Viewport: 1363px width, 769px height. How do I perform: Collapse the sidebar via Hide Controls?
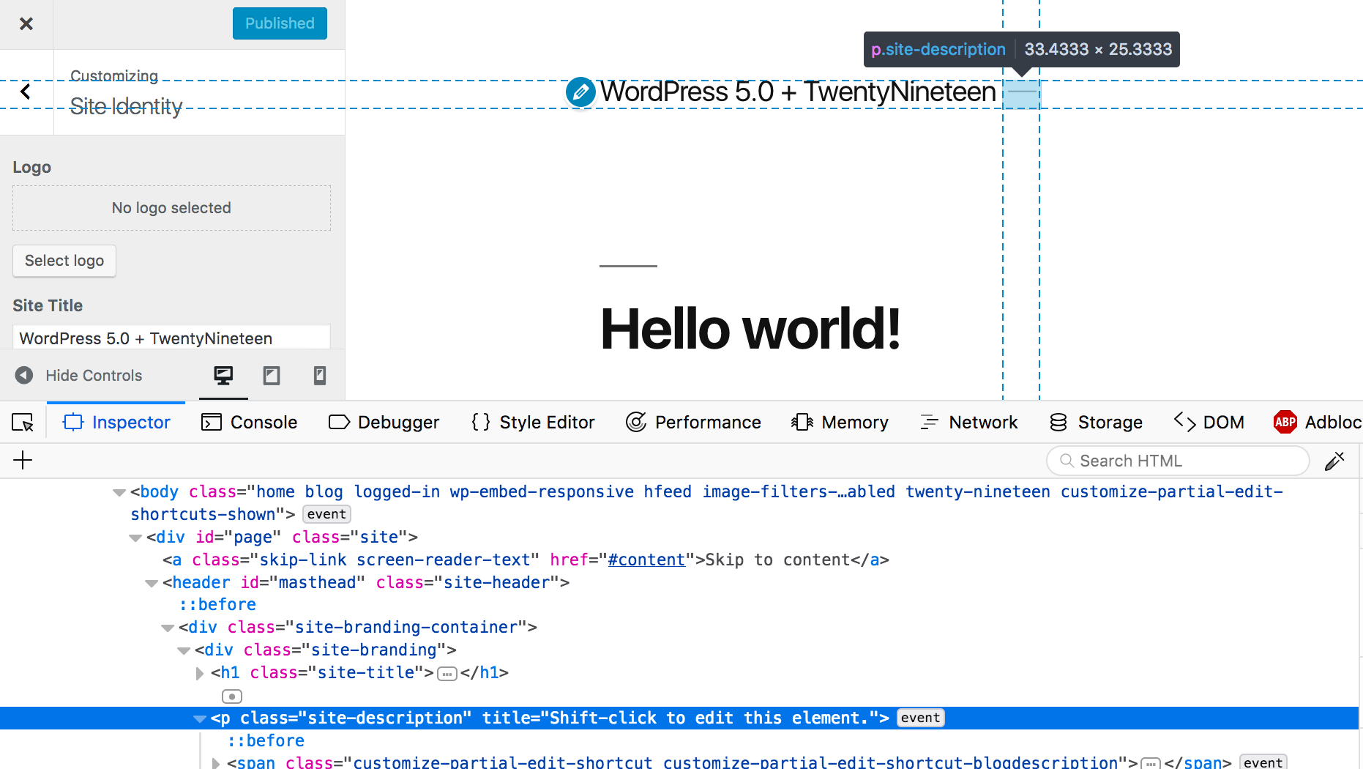78,375
